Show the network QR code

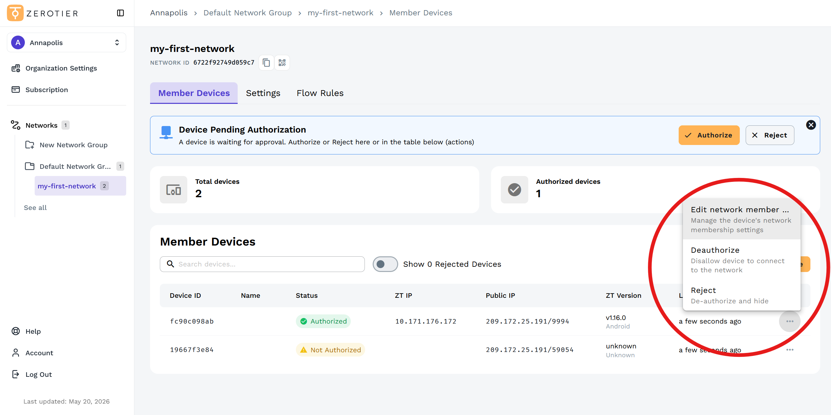[282, 62]
